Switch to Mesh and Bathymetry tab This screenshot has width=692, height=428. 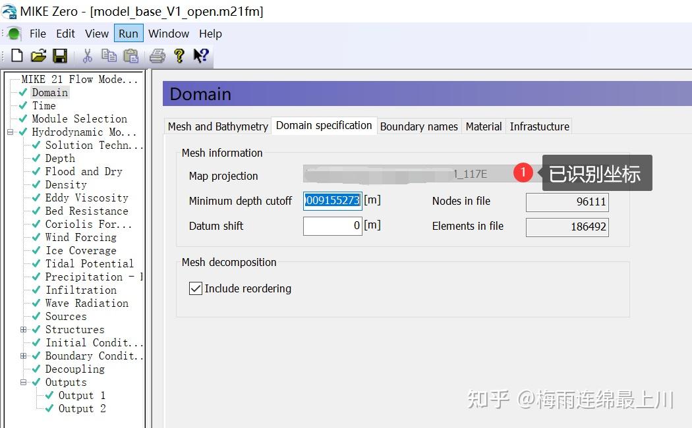(x=218, y=126)
